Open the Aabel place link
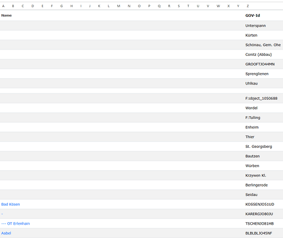Screen dimensions: 283x238 coord(6,233)
